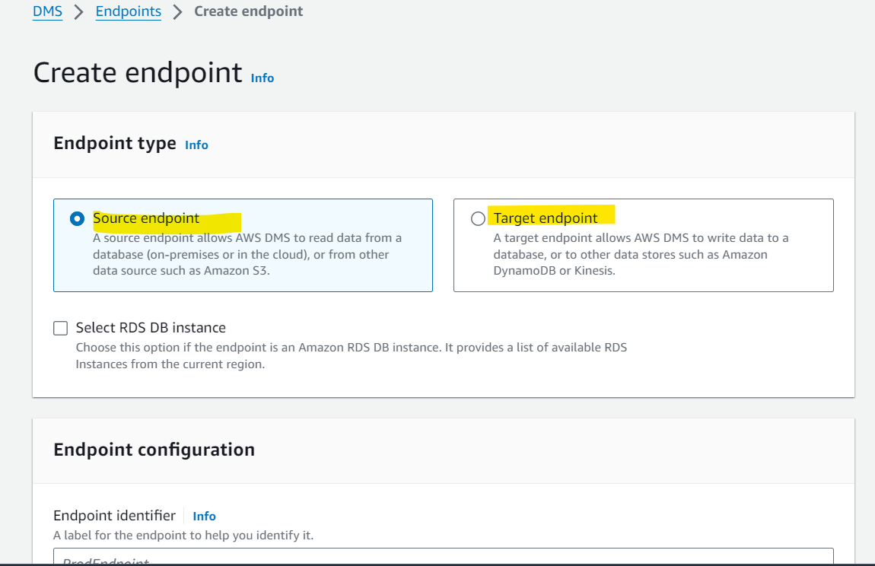Click the Select RDS DB instance label
This screenshot has width=875, height=566.
tap(151, 328)
